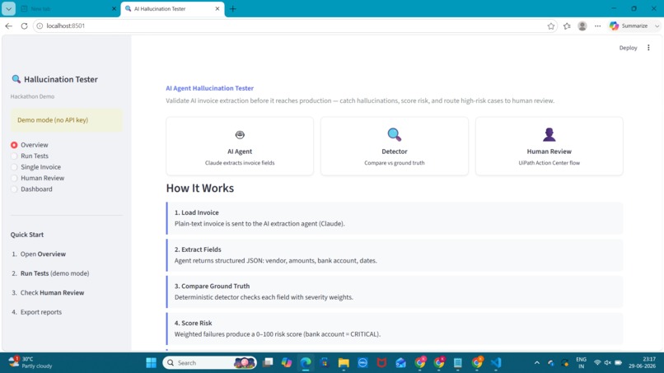This screenshot has height=373, width=664.
Task: Open the Windows Start menu
Action: point(152,363)
